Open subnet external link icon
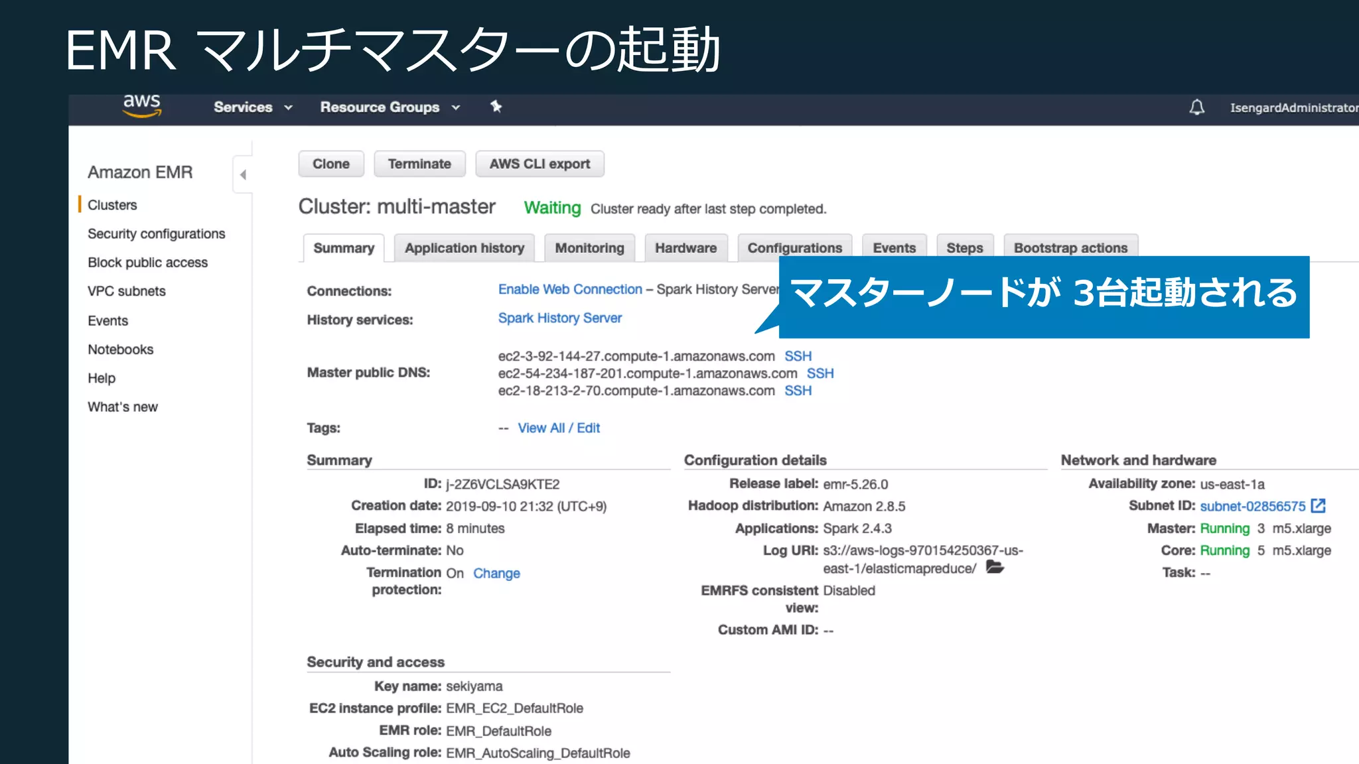Image resolution: width=1359 pixels, height=764 pixels. pos(1319,506)
